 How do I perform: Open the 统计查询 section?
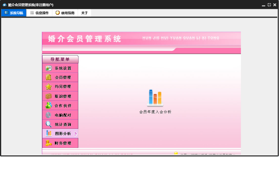[60, 124]
